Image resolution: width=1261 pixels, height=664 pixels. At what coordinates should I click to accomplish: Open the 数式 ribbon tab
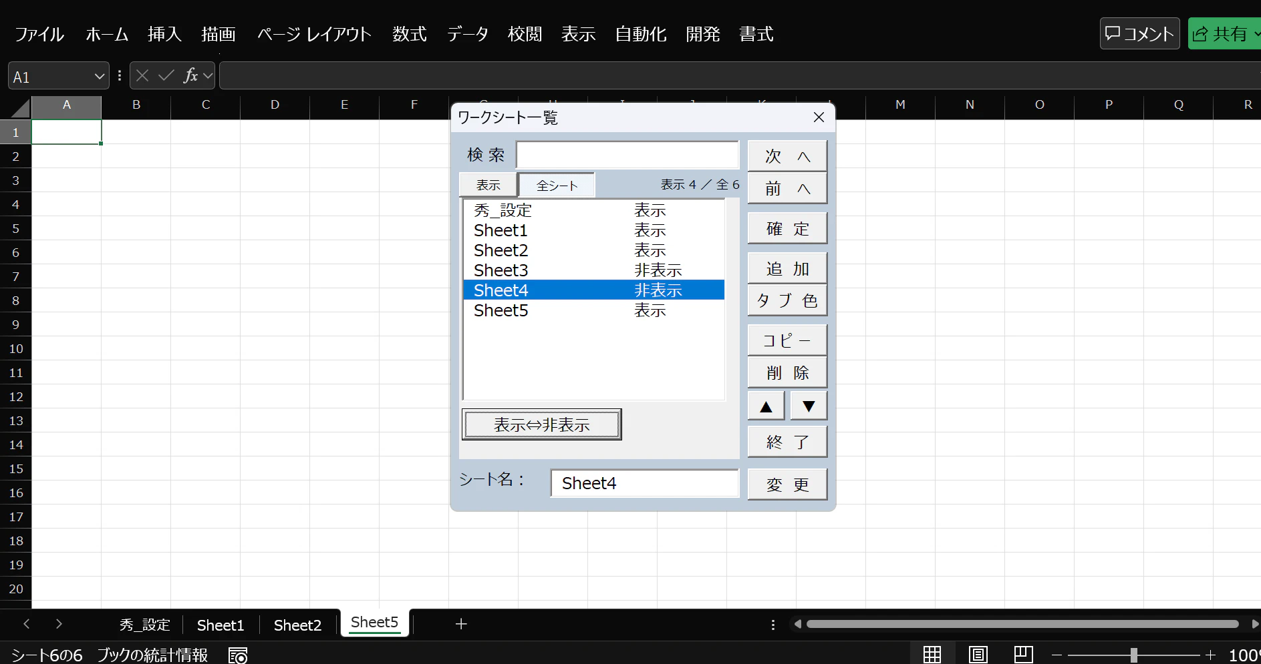click(x=410, y=34)
